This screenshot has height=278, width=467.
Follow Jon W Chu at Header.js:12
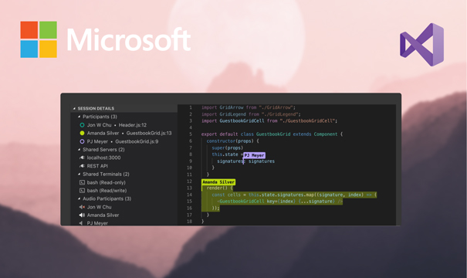117,125
